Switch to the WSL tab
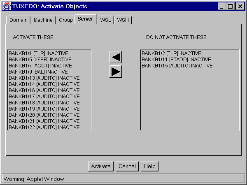The image size is (247, 185). [105, 20]
